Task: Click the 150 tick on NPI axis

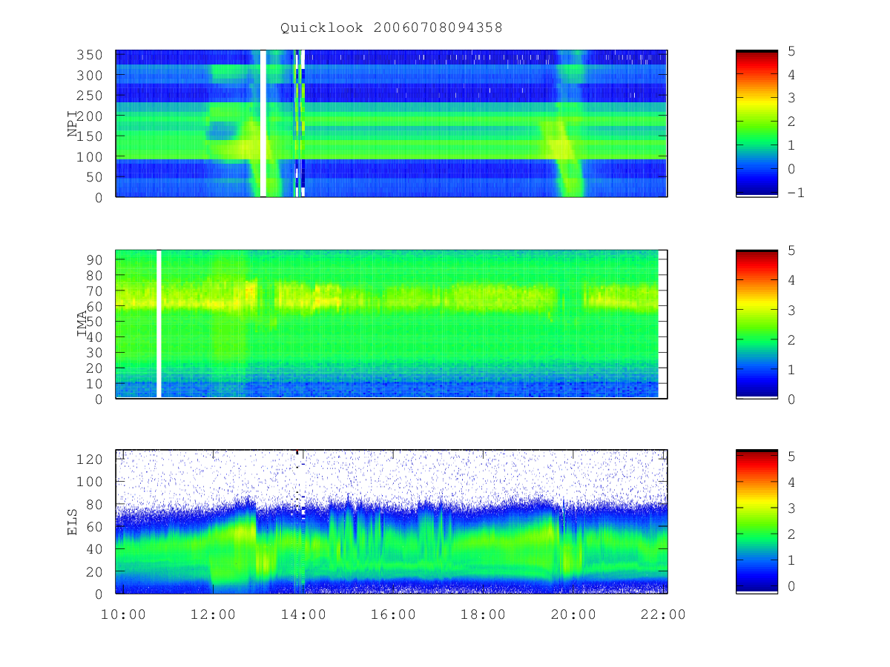Action: coord(91,136)
